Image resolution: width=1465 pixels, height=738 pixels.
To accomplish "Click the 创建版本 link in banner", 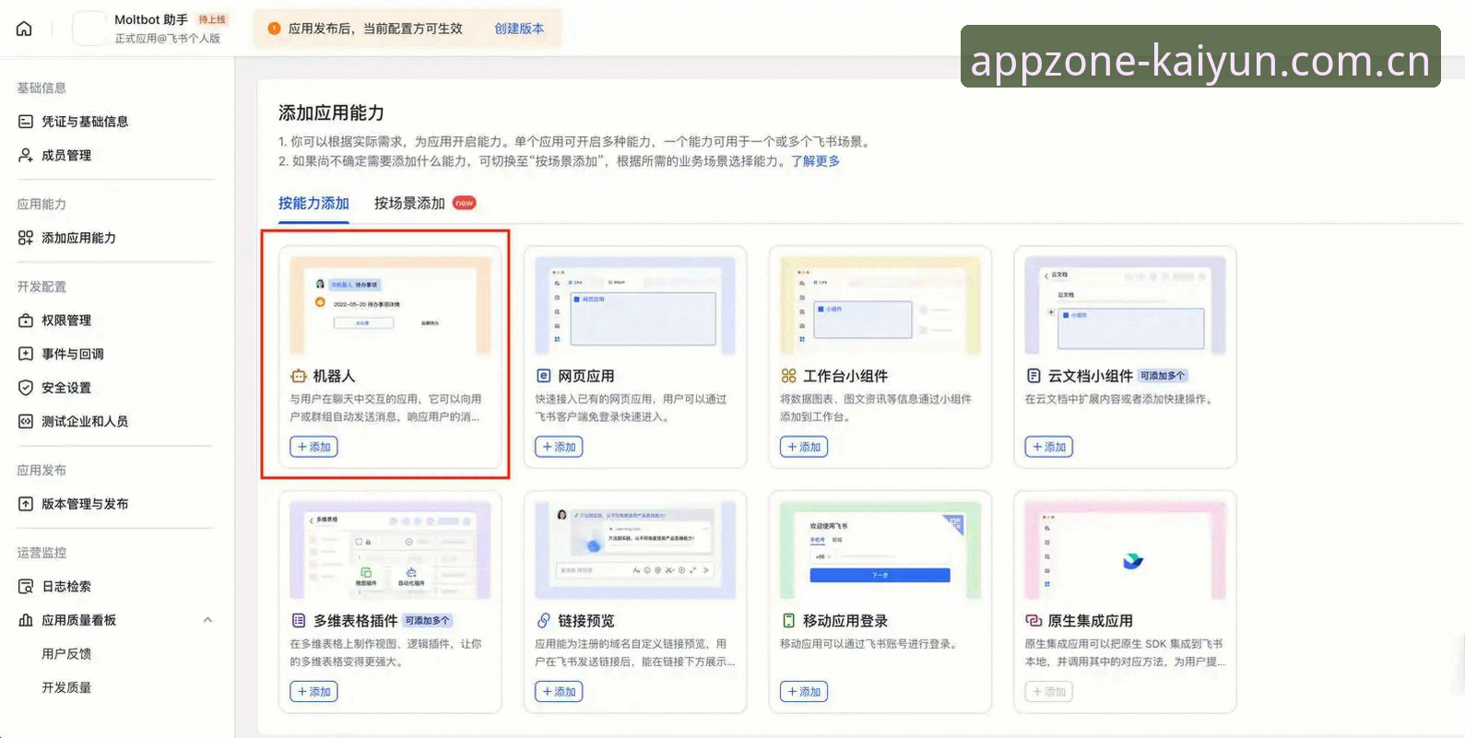I will tap(519, 29).
